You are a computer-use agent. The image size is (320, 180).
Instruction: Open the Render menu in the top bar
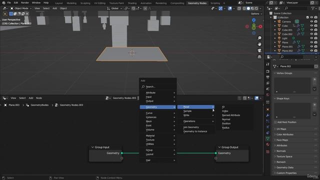[25, 3]
